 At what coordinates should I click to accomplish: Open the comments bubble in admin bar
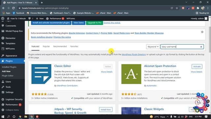30,19
